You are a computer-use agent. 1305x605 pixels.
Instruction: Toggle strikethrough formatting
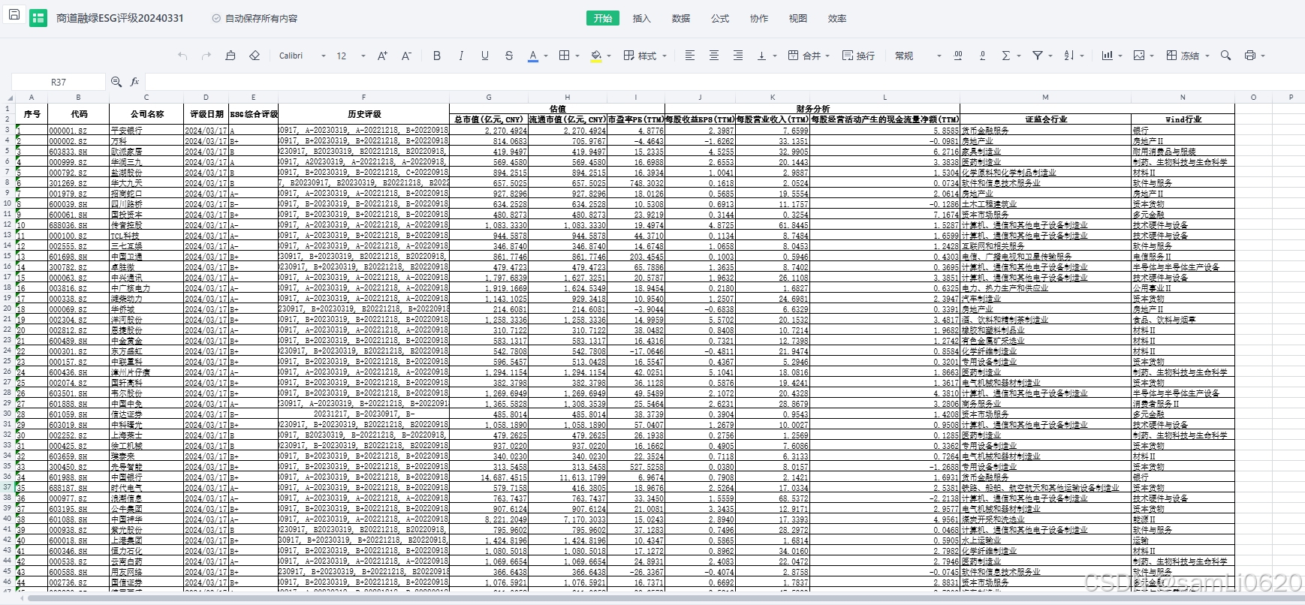click(509, 56)
